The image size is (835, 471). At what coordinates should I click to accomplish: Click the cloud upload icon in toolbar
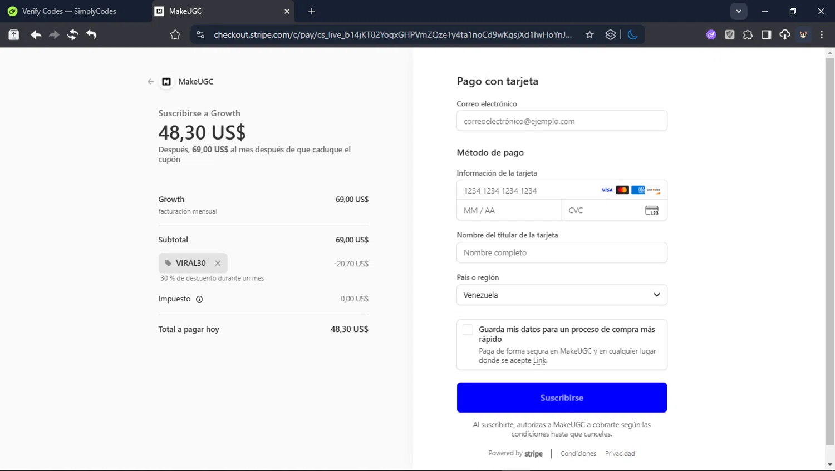pyautogui.click(x=784, y=34)
